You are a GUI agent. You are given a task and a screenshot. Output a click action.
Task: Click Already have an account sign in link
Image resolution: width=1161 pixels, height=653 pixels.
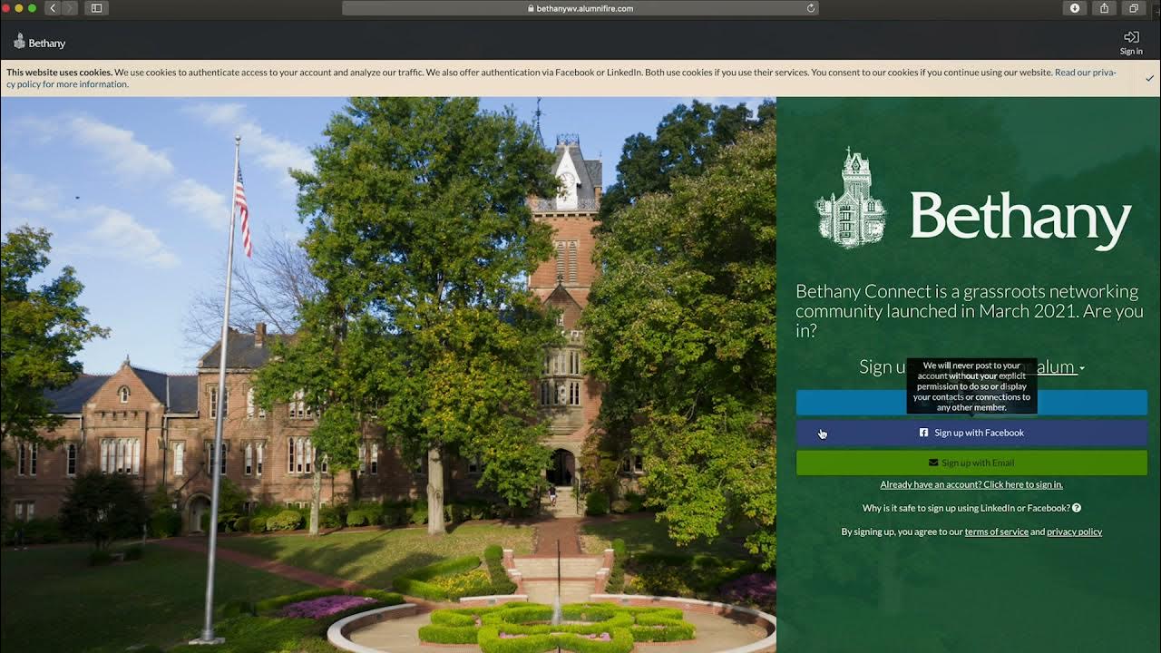click(x=971, y=484)
